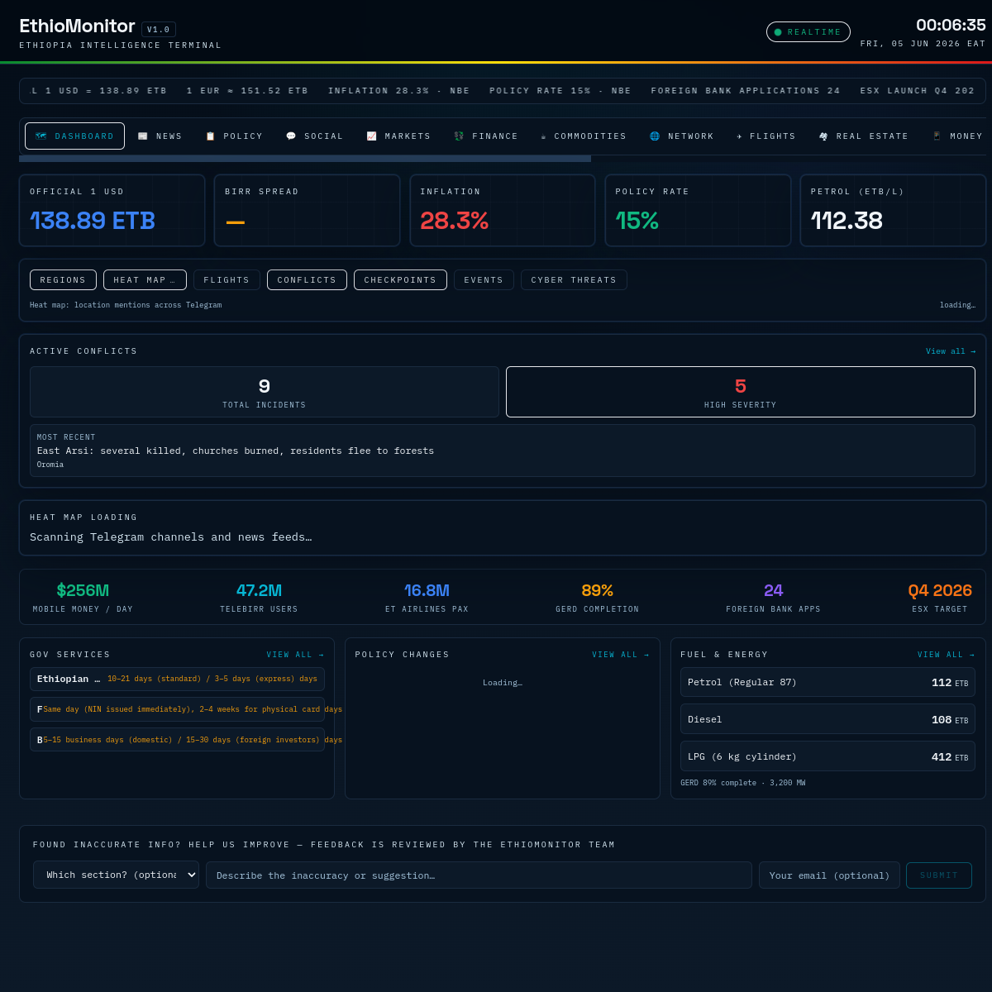992x992 pixels.
Task: Click the LPG (6 kg cylinder) row
Action: 827,756
